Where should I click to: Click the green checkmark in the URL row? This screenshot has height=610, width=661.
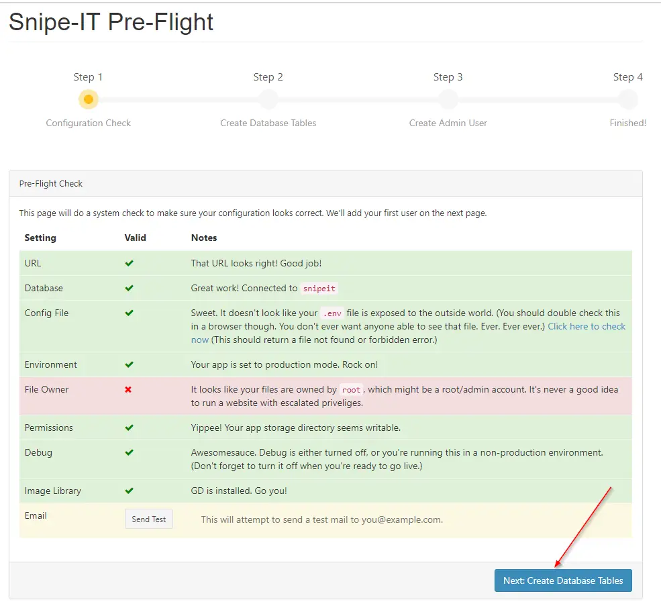pyautogui.click(x=129, y=263)
